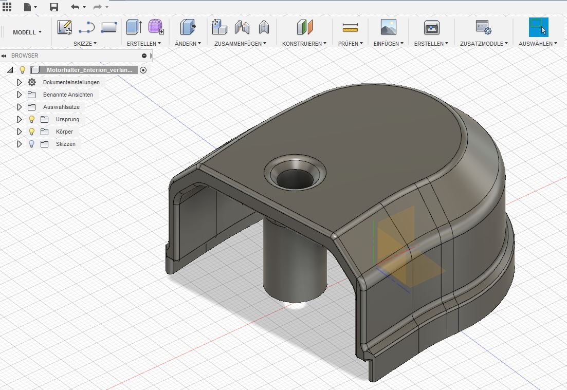Collapse the Browser panel with minus button
This screenshot has height=390, width=567.
tap(144, 55)
